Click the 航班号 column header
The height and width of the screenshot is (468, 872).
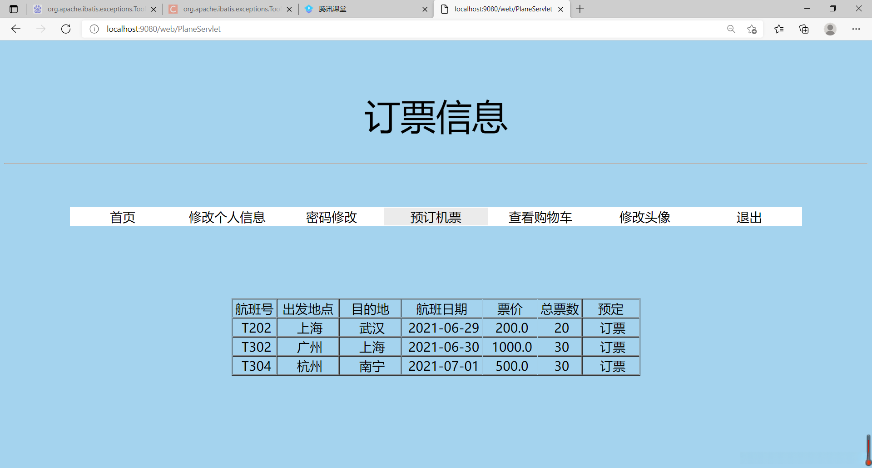point(254,309)
